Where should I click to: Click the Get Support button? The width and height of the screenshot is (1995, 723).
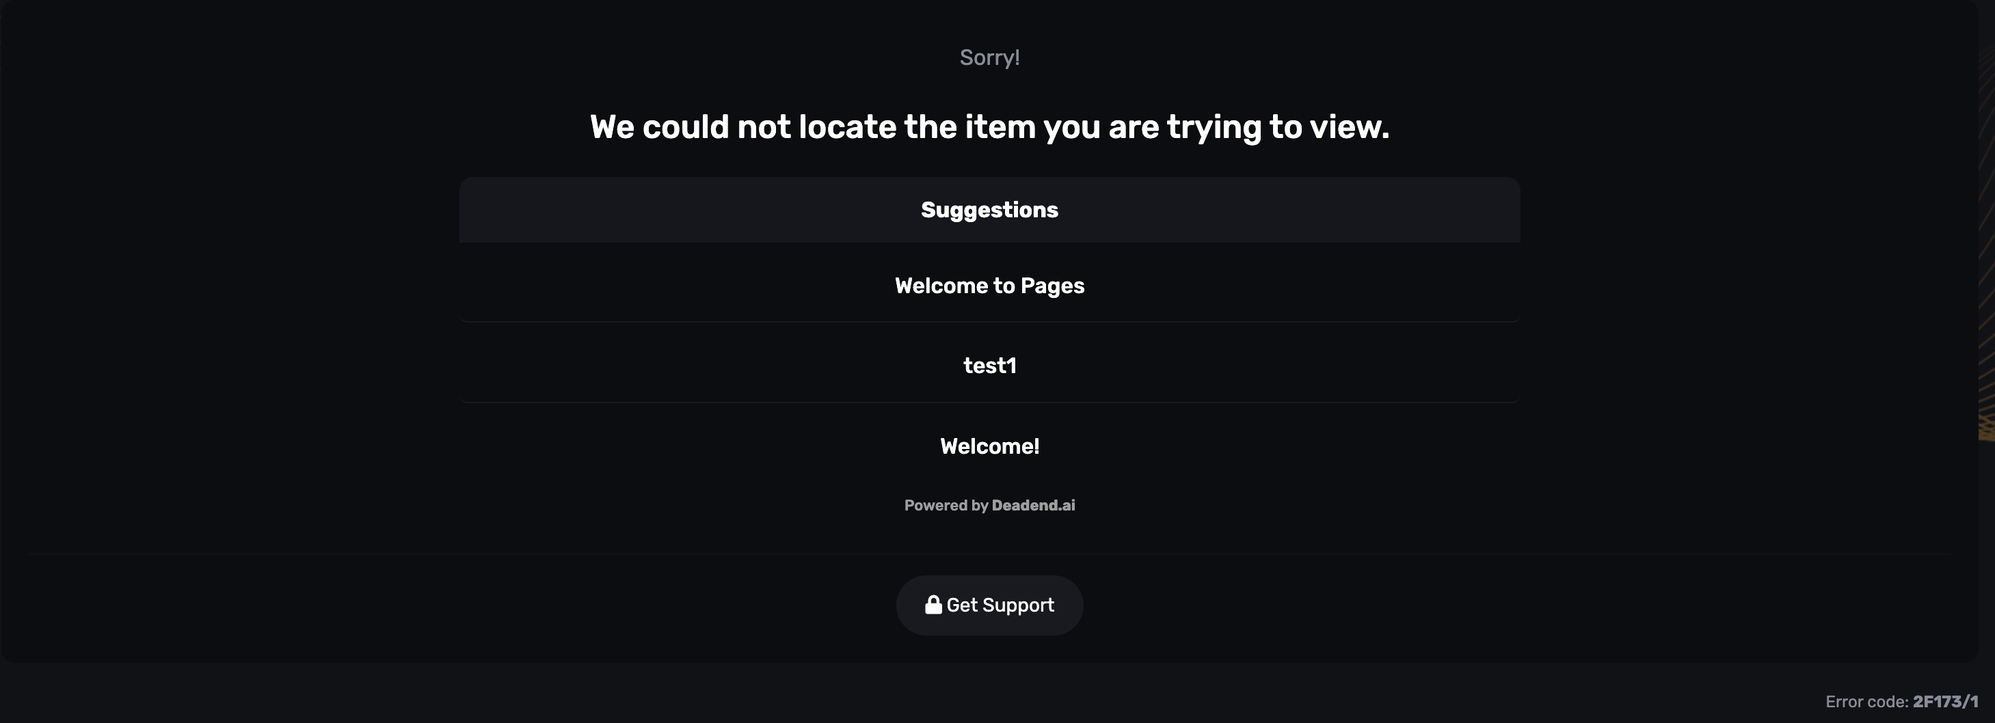tap(990, 605)
